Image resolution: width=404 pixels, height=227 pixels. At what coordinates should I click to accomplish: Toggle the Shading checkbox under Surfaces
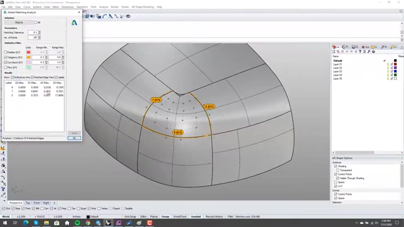(x=336, y=166)
